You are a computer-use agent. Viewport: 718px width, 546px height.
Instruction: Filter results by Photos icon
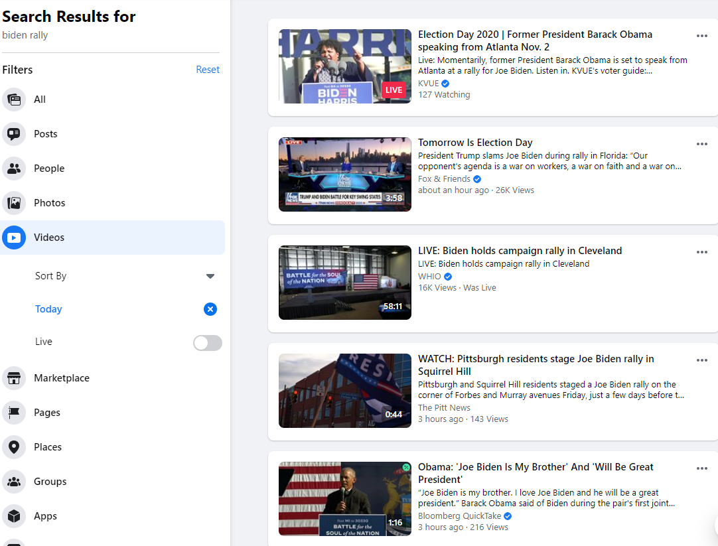(x=13, y=203)
